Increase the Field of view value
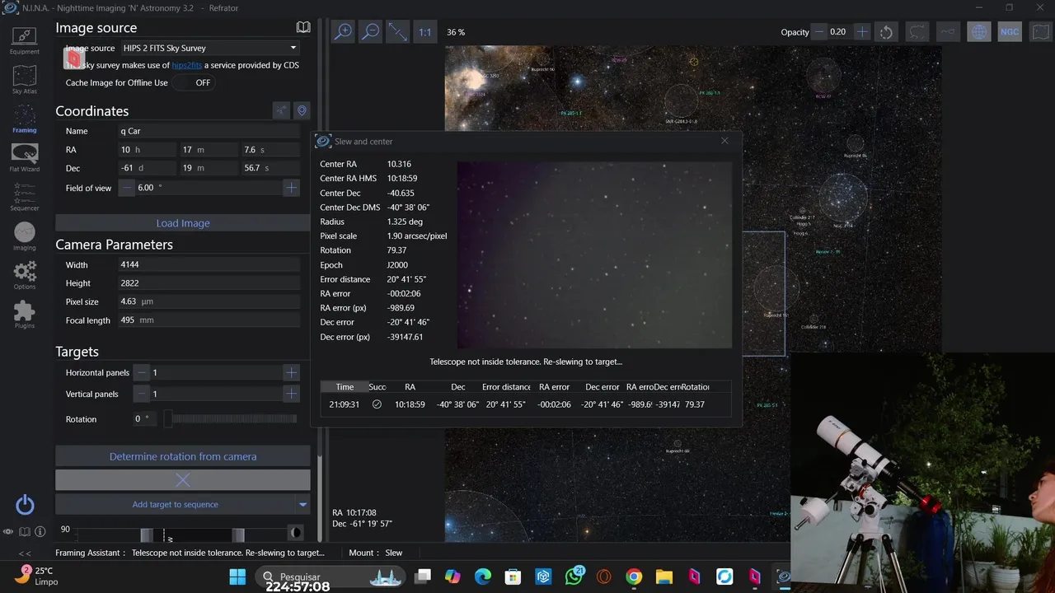 (x=291, y=188)
